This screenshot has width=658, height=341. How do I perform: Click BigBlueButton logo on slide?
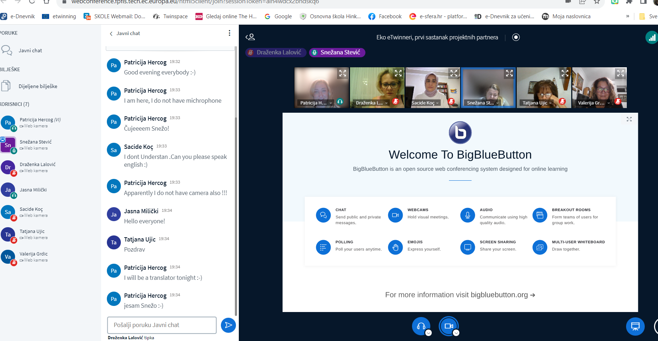[460, 132]
